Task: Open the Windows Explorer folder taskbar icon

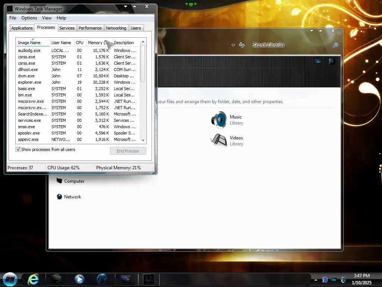Action: point(56,279)
